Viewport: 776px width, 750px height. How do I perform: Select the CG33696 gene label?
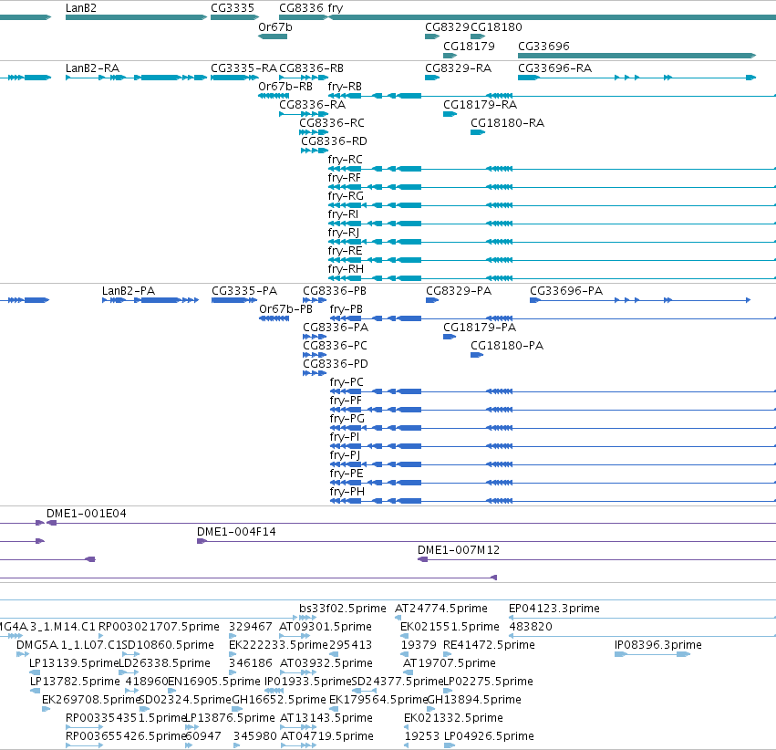point(543,47)
